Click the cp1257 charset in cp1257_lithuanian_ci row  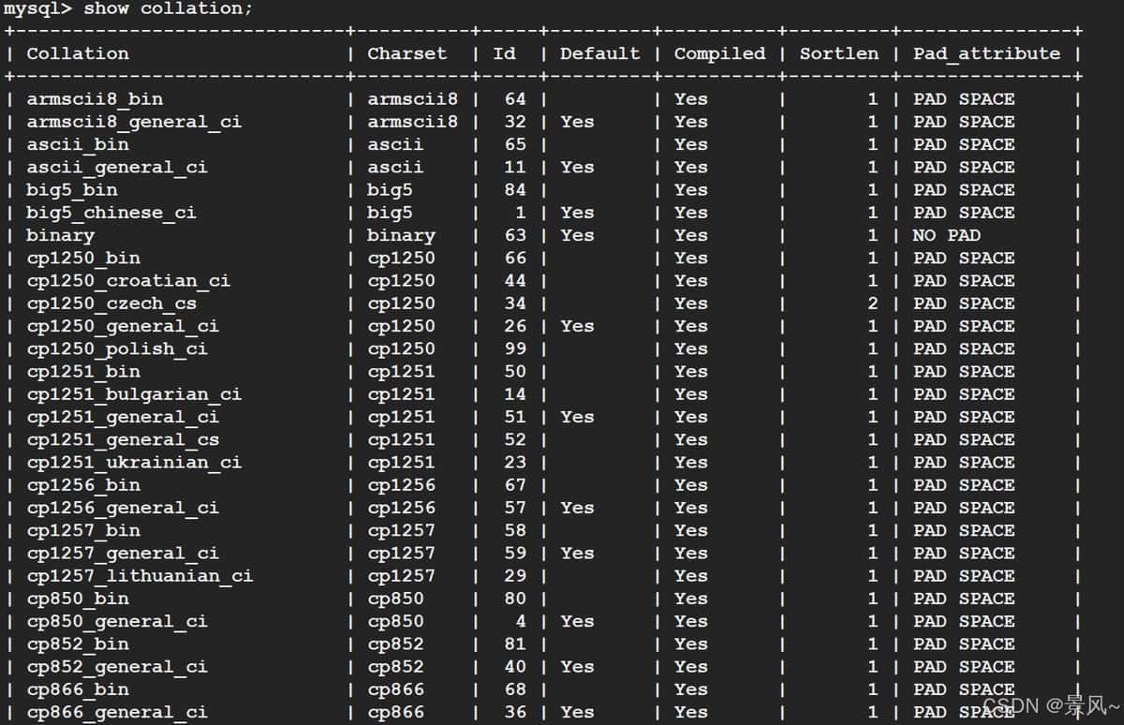401,575
